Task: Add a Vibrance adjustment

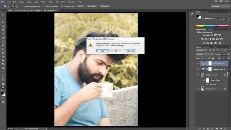Action: point(219,35)
